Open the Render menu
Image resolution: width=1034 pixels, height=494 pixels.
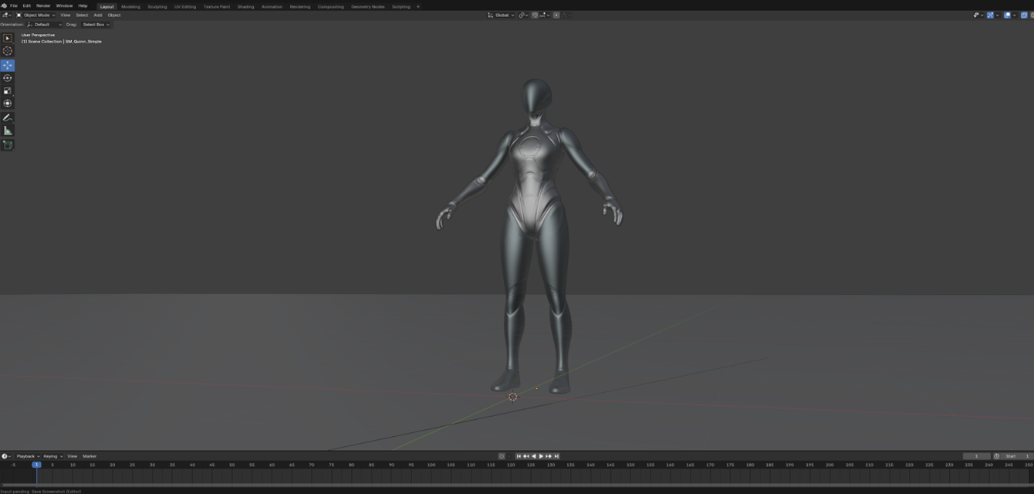tap(43, 6)
